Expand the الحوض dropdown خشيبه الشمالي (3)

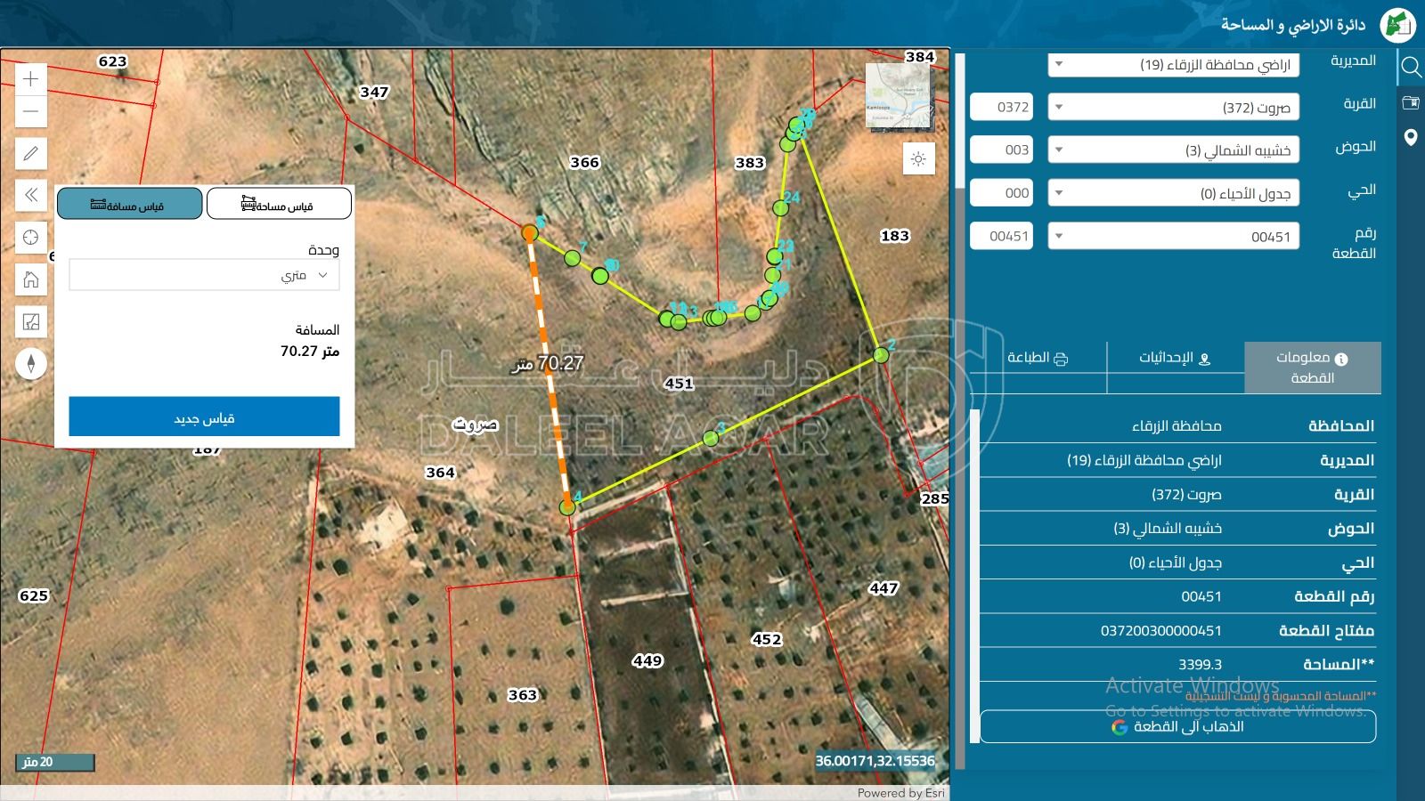(1173, 150)
